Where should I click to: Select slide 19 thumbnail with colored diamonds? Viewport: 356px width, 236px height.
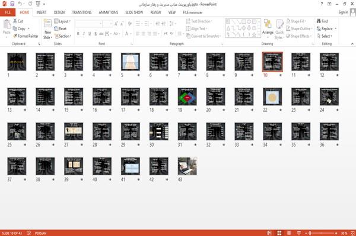tap(187, 96)
